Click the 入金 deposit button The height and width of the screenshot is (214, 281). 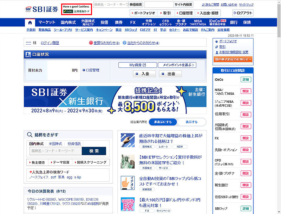pos(144,74)
